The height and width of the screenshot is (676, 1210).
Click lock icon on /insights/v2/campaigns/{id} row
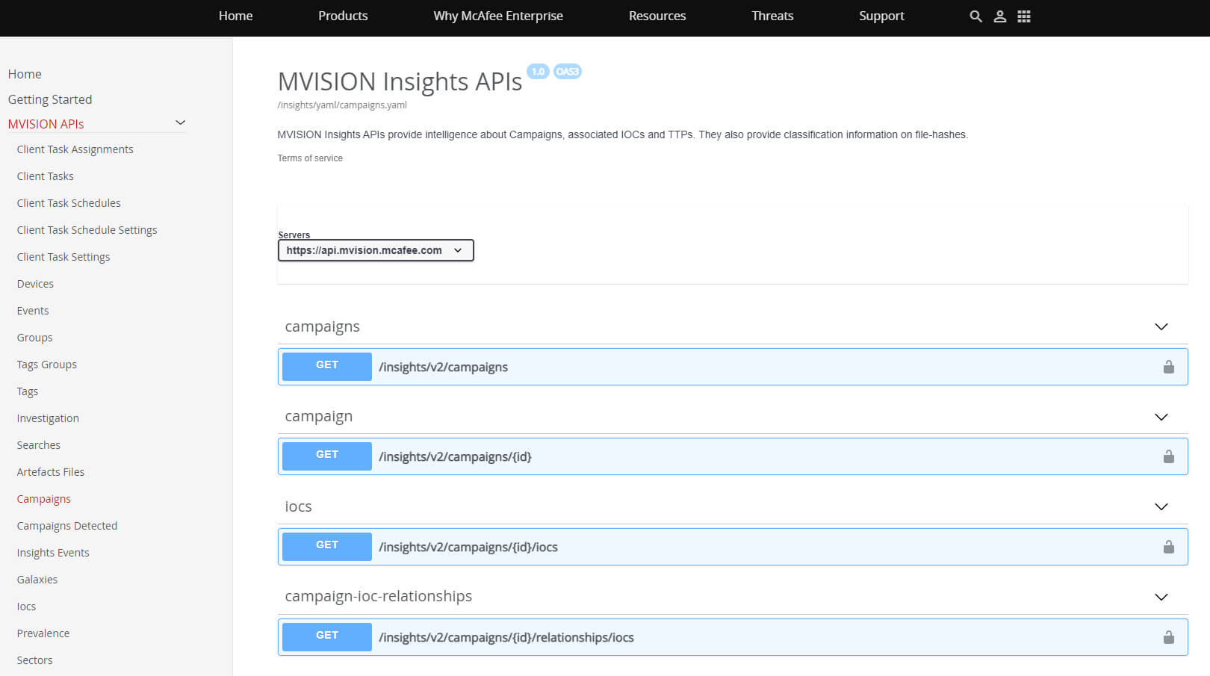point(1169,456)
